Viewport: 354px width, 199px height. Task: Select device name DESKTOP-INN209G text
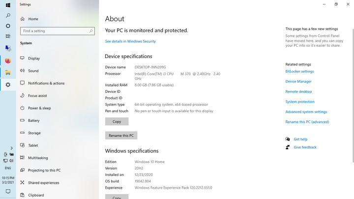pos(150,67)
